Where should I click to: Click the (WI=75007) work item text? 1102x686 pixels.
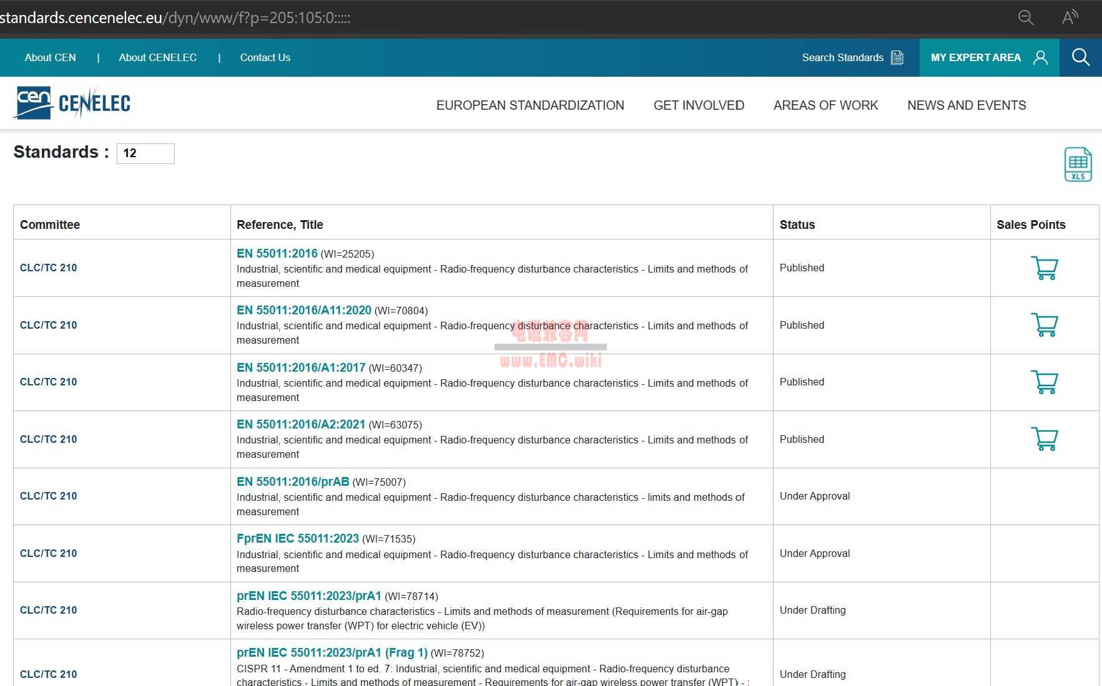379,482
